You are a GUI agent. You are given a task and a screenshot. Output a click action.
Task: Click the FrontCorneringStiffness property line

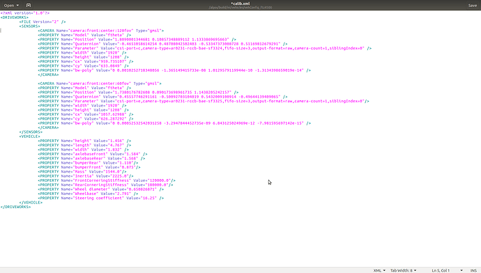[107, 180]
